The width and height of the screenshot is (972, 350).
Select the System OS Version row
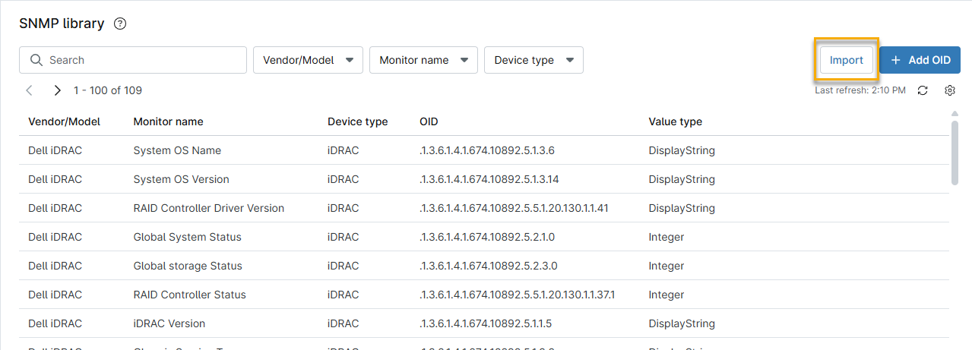coord(484,179)
